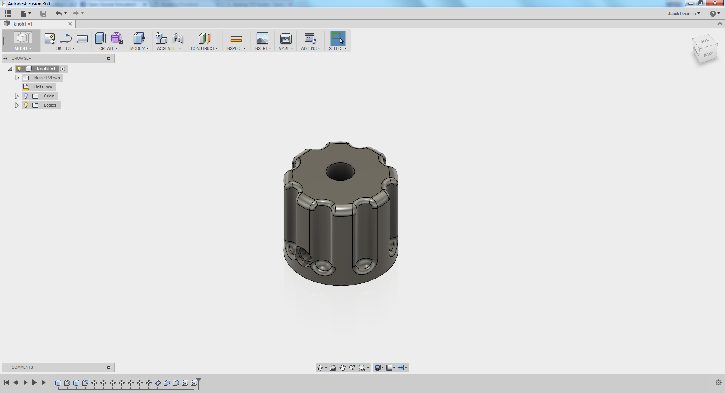The height and width of the screenshot is (393, 725).
Task: Open timeline settings gear
Action: point(718,382)
